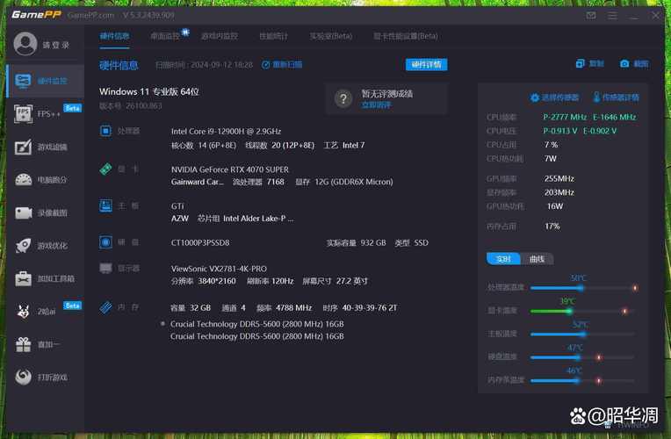
Task: Click memory timing 40-39-39-76 2T
Action: [369, 307]
